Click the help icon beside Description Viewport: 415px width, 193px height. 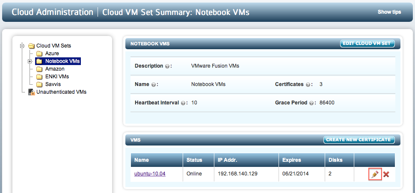(x=167, y=66)
